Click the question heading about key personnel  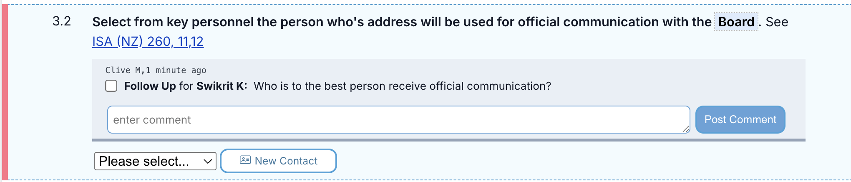(402, 22)
